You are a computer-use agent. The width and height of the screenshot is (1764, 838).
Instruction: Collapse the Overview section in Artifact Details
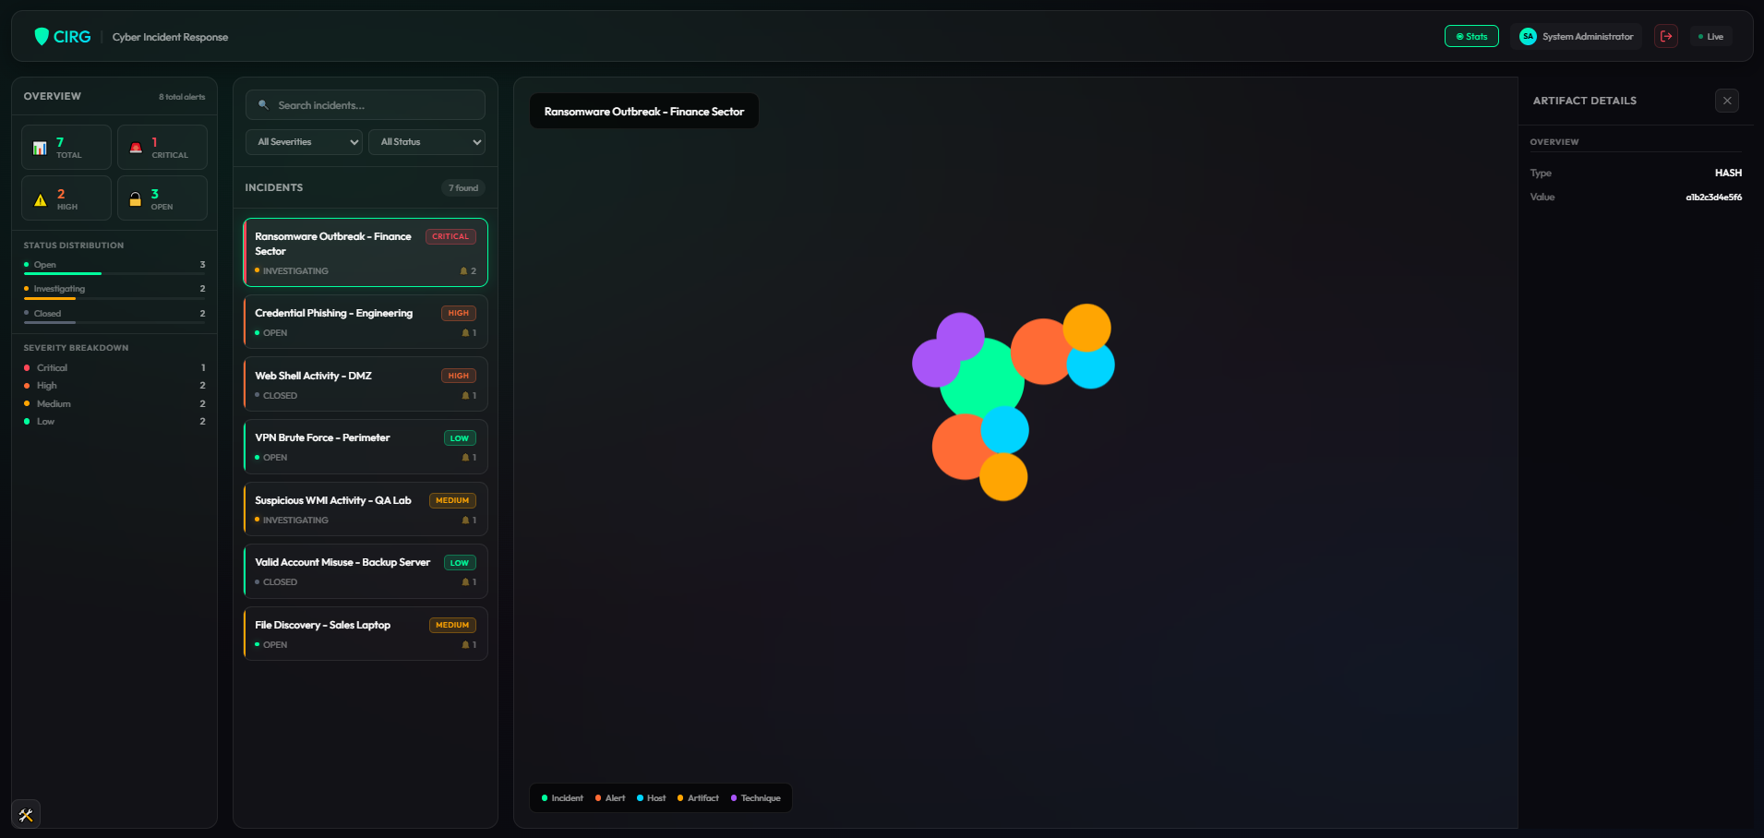tap(1554, 141)
